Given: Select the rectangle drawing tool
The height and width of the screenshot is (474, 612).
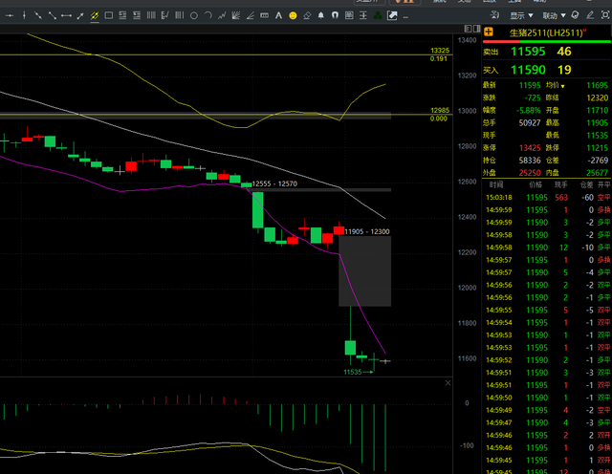Looking at the screenshot, I should pyautogui.click(x=109, y=15).
